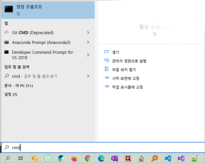Open the red square capture app icon
The image size is (205, 163).
[x=128, y=158]
